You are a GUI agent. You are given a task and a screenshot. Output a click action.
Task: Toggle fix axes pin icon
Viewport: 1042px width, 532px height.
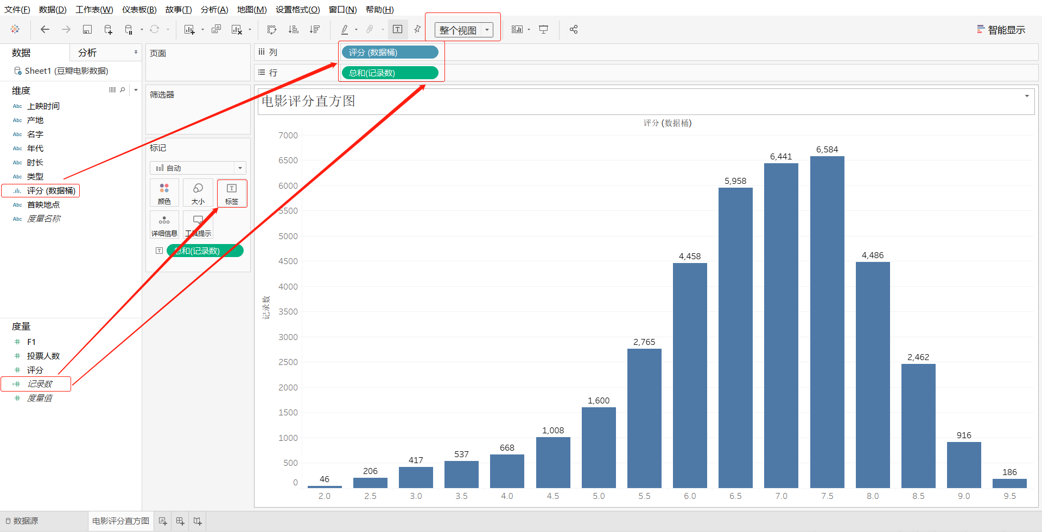point(417,29)
